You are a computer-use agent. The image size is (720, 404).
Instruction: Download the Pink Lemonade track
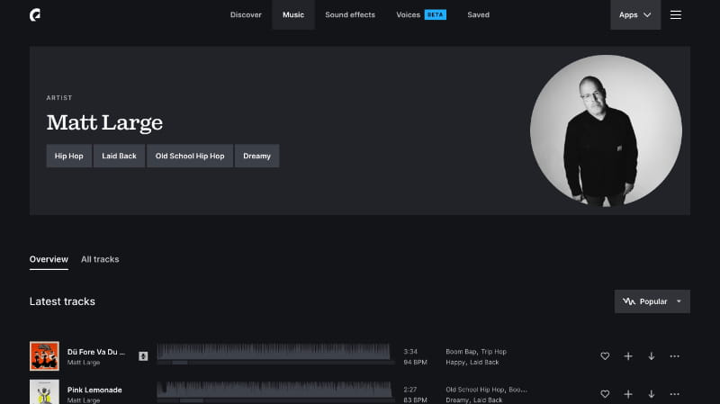651,394
